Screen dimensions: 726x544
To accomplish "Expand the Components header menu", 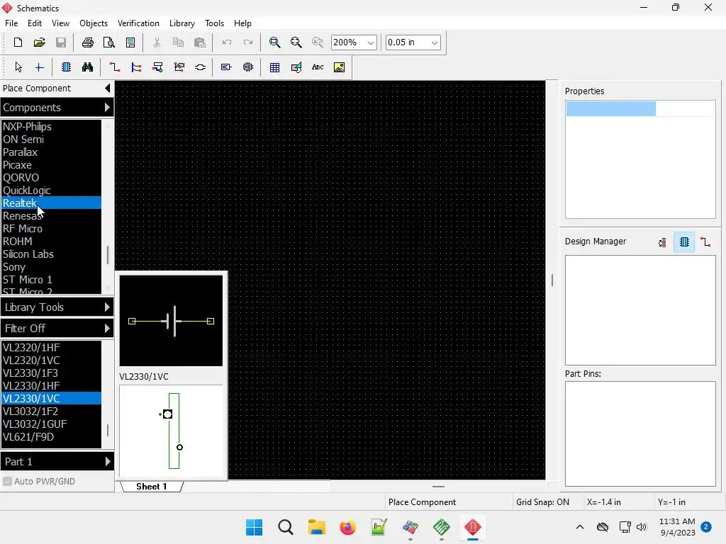I will click(57, 108).
